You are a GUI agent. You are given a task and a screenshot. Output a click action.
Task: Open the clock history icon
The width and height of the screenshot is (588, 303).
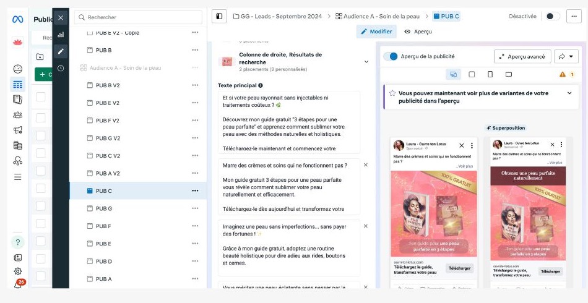(x=61, y=68)
